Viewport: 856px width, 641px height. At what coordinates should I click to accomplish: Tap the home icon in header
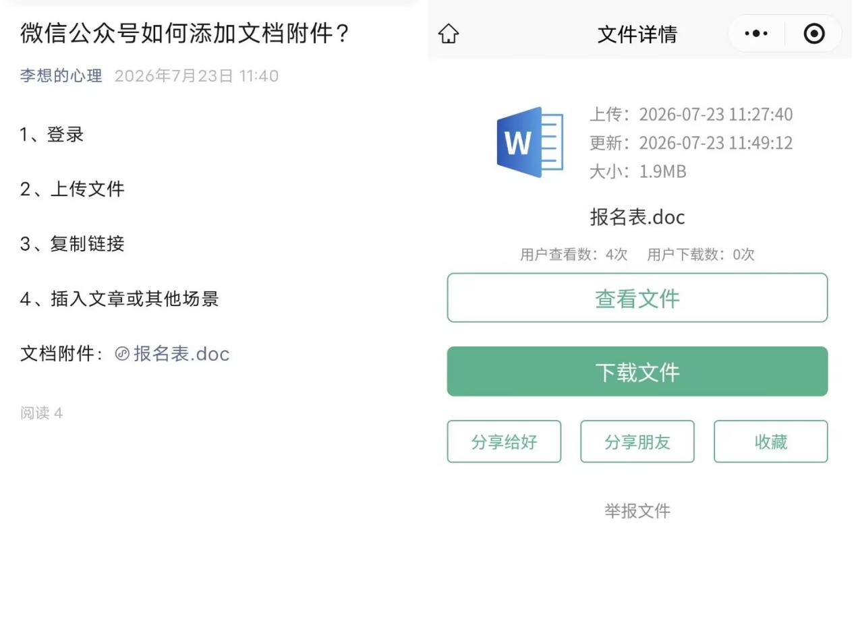click(x=449, y=34)
